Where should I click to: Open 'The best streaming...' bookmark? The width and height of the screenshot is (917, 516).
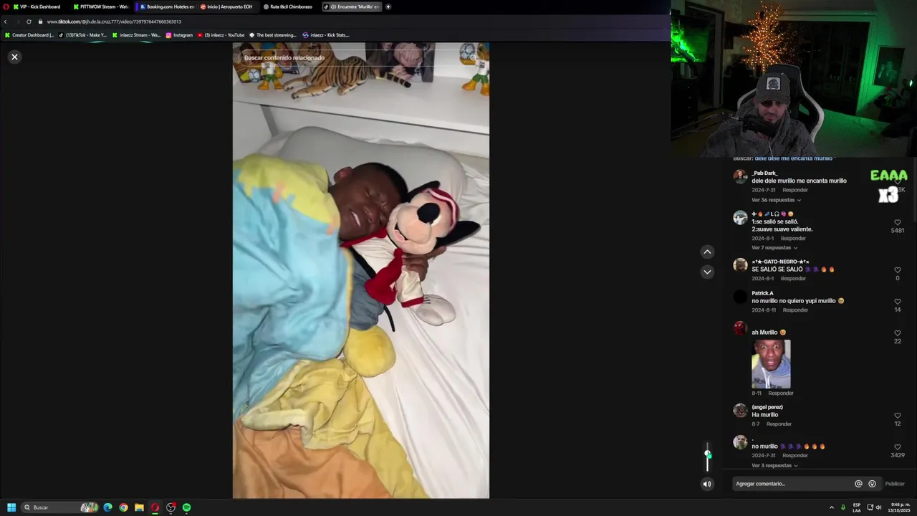coord(272,35)
